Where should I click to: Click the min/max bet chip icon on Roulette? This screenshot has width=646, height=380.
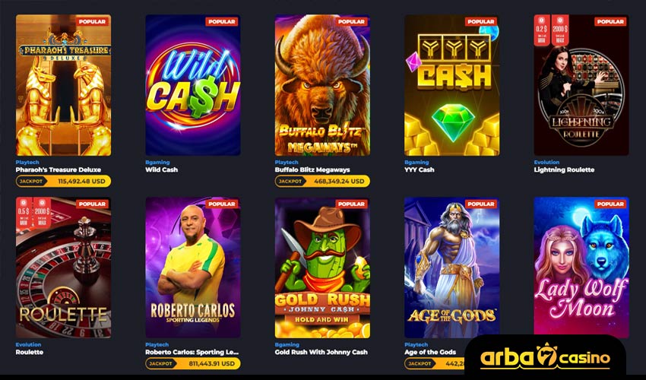coord(33,213)
